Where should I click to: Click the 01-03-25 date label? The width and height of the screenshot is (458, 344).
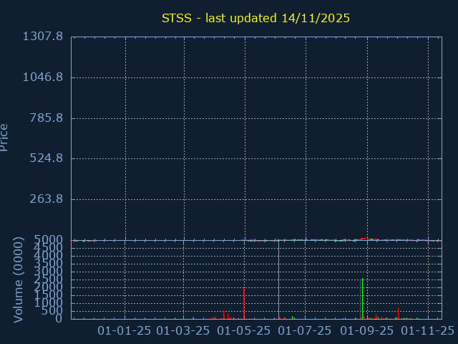point(183,330)
